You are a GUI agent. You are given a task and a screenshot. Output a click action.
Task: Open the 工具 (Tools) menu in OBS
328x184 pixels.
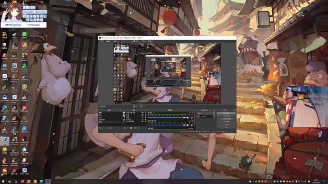coord(143,41)
